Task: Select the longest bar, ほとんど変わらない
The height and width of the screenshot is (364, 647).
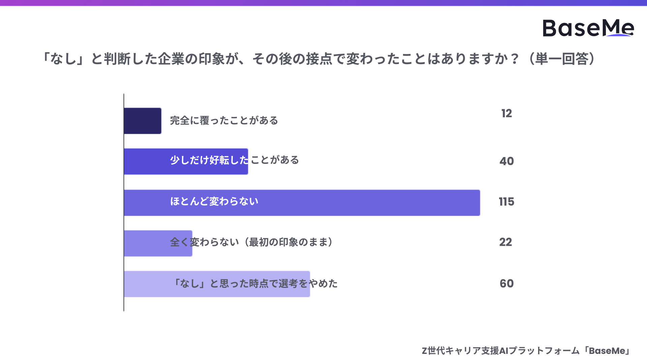Action: tap(371, 203)
